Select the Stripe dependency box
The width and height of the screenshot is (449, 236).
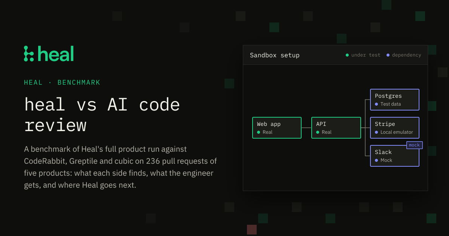tap(395, 128)
